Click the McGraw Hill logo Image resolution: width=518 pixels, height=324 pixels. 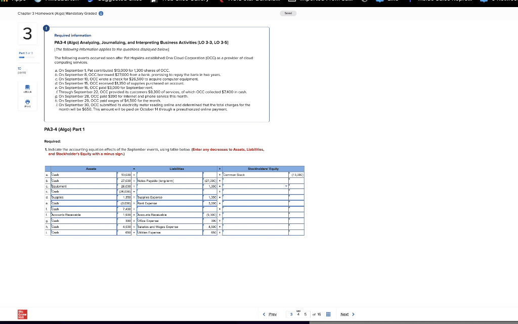coord(21,314)
